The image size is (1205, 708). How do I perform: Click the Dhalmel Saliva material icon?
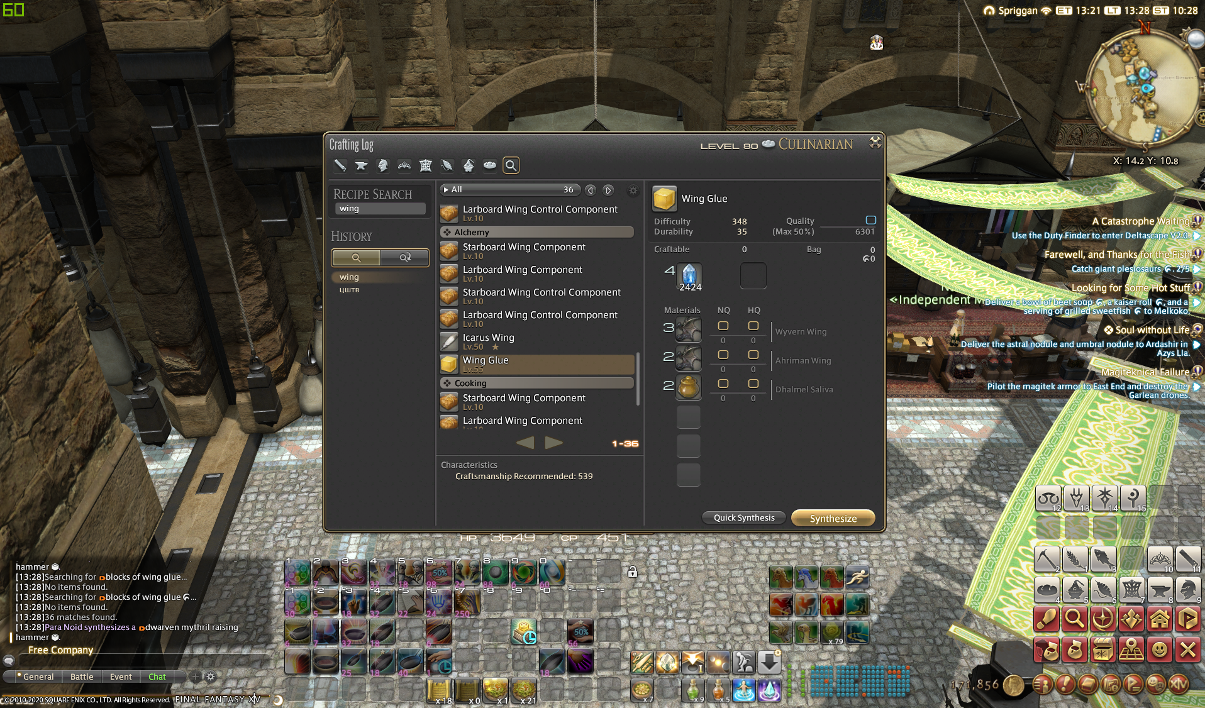pos(689,387)
